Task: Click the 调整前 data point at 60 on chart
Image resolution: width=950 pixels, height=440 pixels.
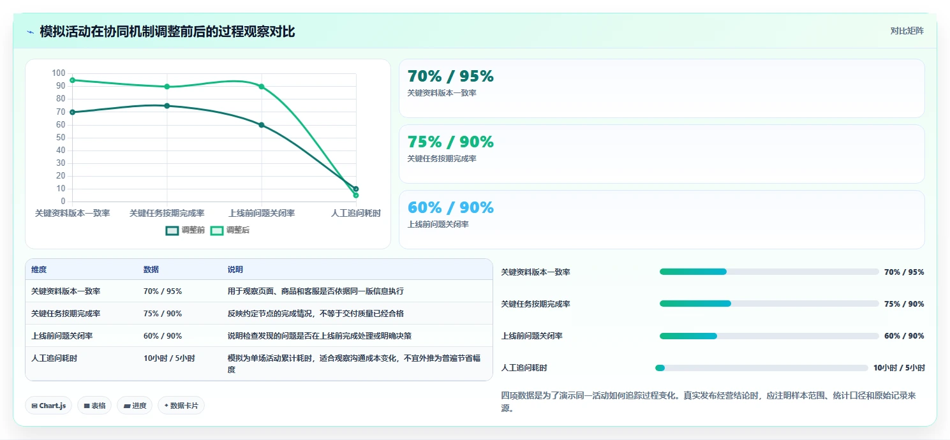Action: [x=262, y=125]
